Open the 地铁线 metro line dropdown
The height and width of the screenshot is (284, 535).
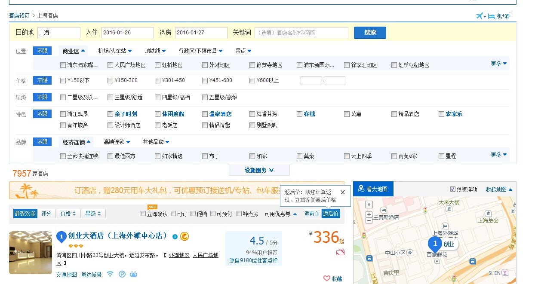tap(154, 50)
